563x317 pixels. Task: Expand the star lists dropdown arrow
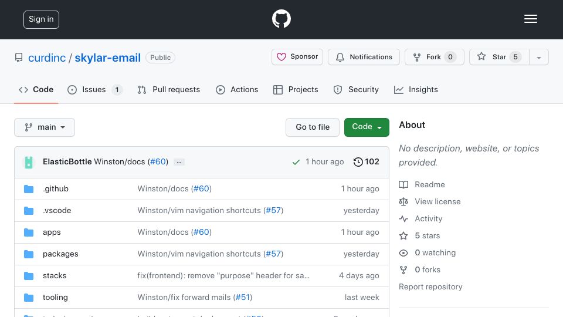click(x=538, y=57)
